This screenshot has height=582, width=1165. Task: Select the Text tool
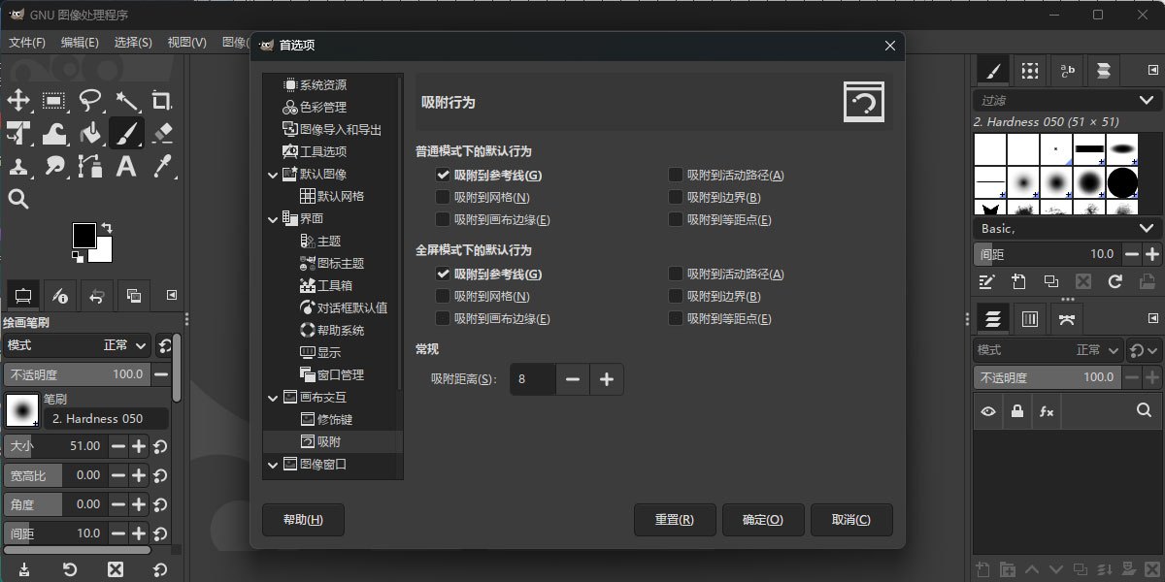click(125, 167)
